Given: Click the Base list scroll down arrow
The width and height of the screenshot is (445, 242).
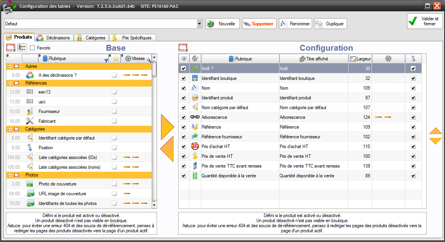Looking at the screenshot, I should pyautogui.click(x=154, y=205).
